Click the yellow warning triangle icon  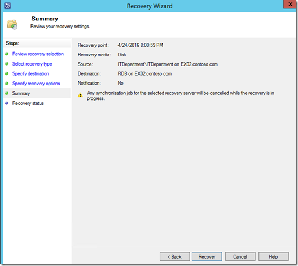point(80,95)
